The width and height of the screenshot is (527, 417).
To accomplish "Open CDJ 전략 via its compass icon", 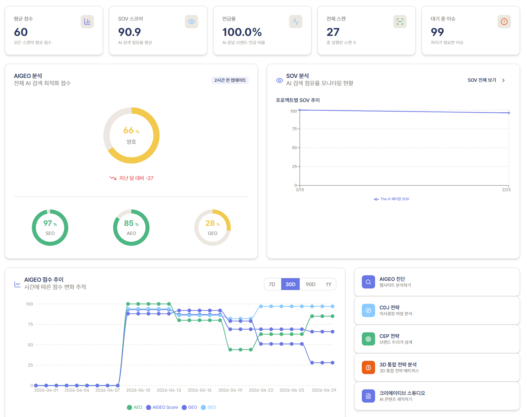I will [368, 310].
